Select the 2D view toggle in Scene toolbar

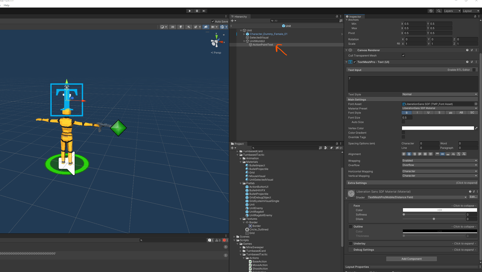tap(172, 27)
